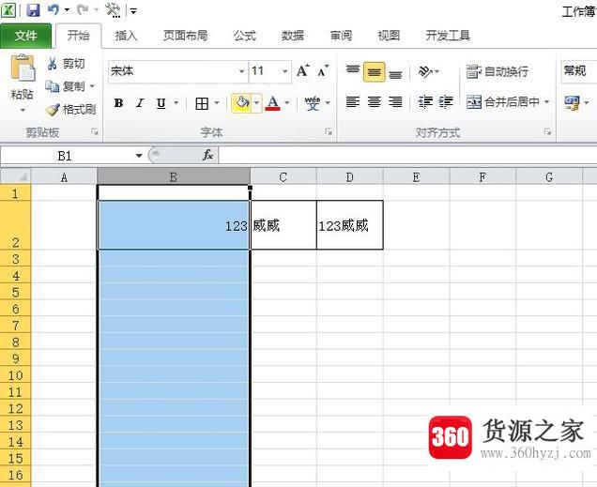Click the fill color paint bucket

coord(242,102)
